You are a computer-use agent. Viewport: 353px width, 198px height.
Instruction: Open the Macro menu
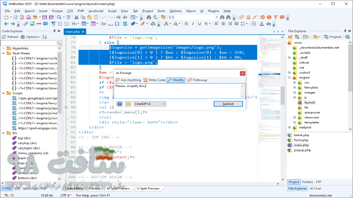tap(191, 11)
